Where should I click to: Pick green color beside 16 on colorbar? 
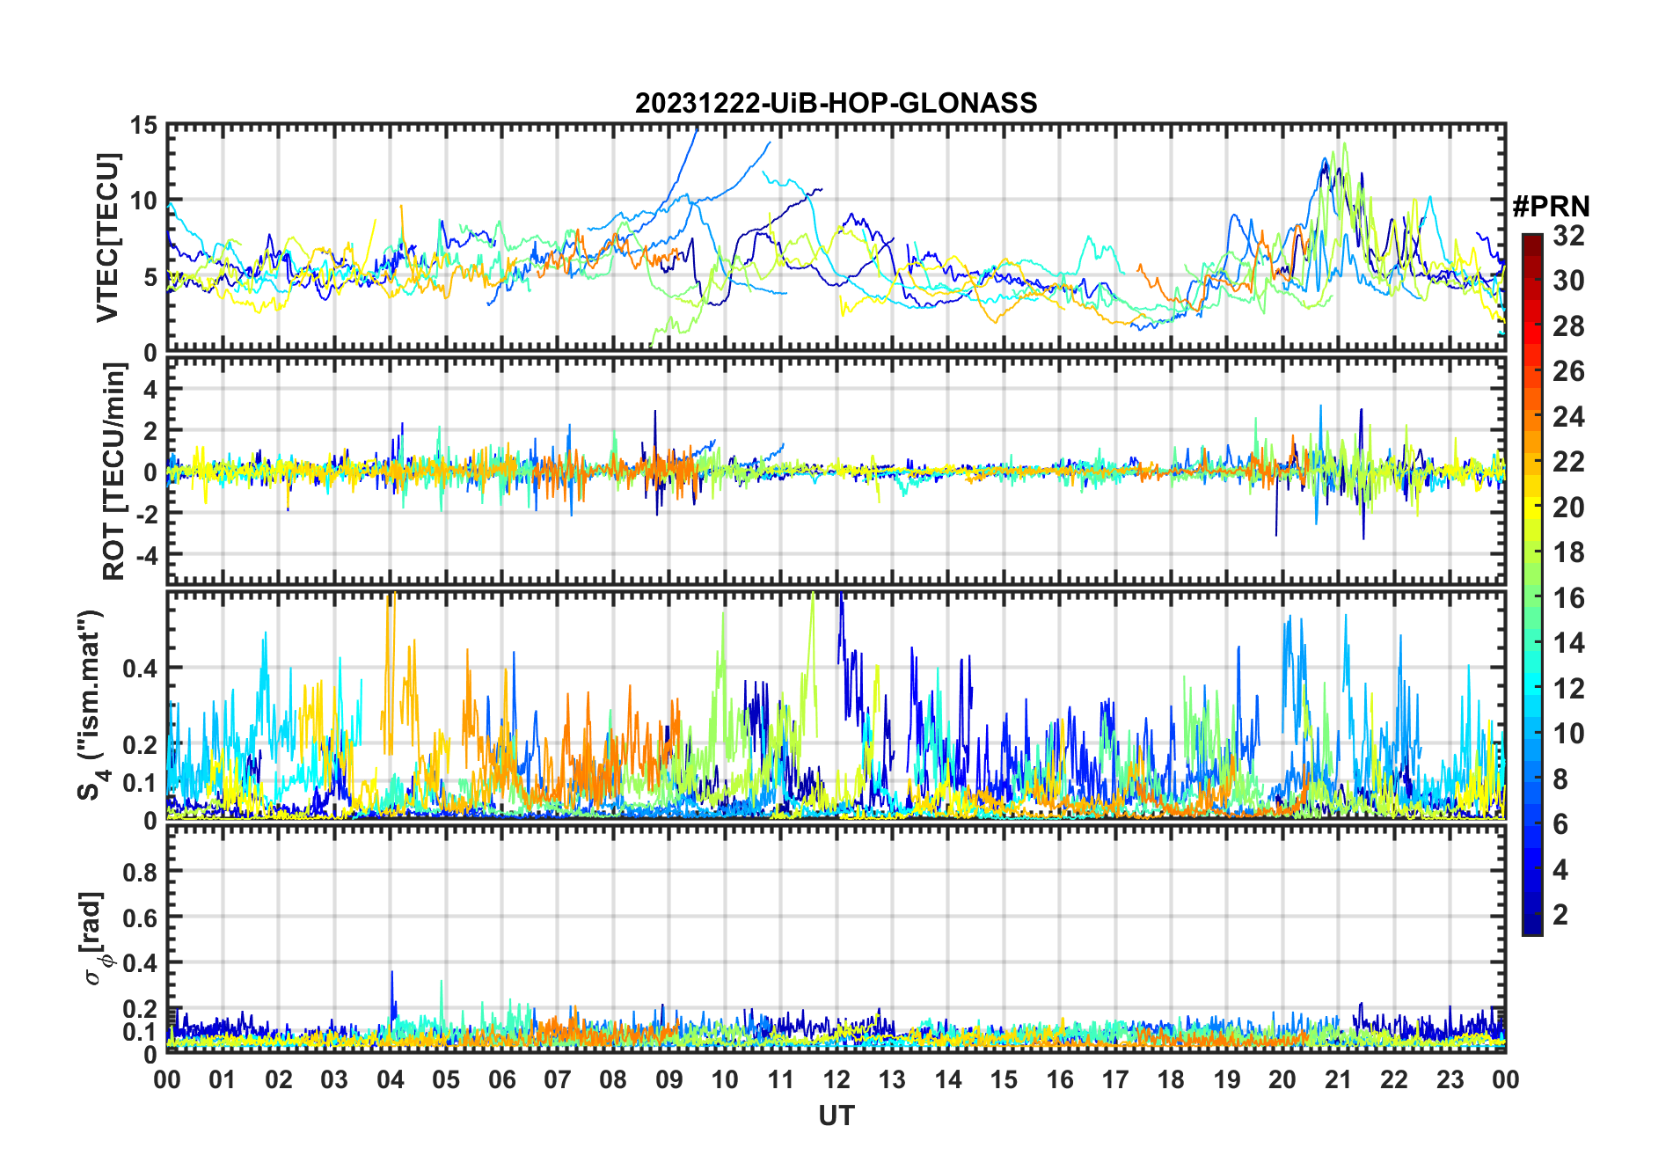point(1531,598)
